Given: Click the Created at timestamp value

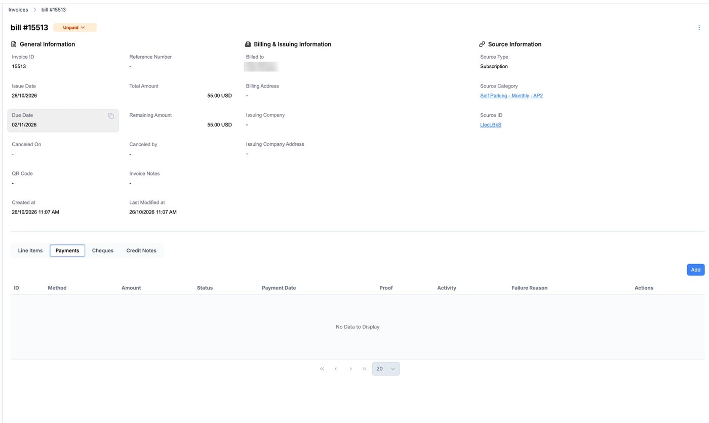Looking at the screenshot, I should (35, 213).
